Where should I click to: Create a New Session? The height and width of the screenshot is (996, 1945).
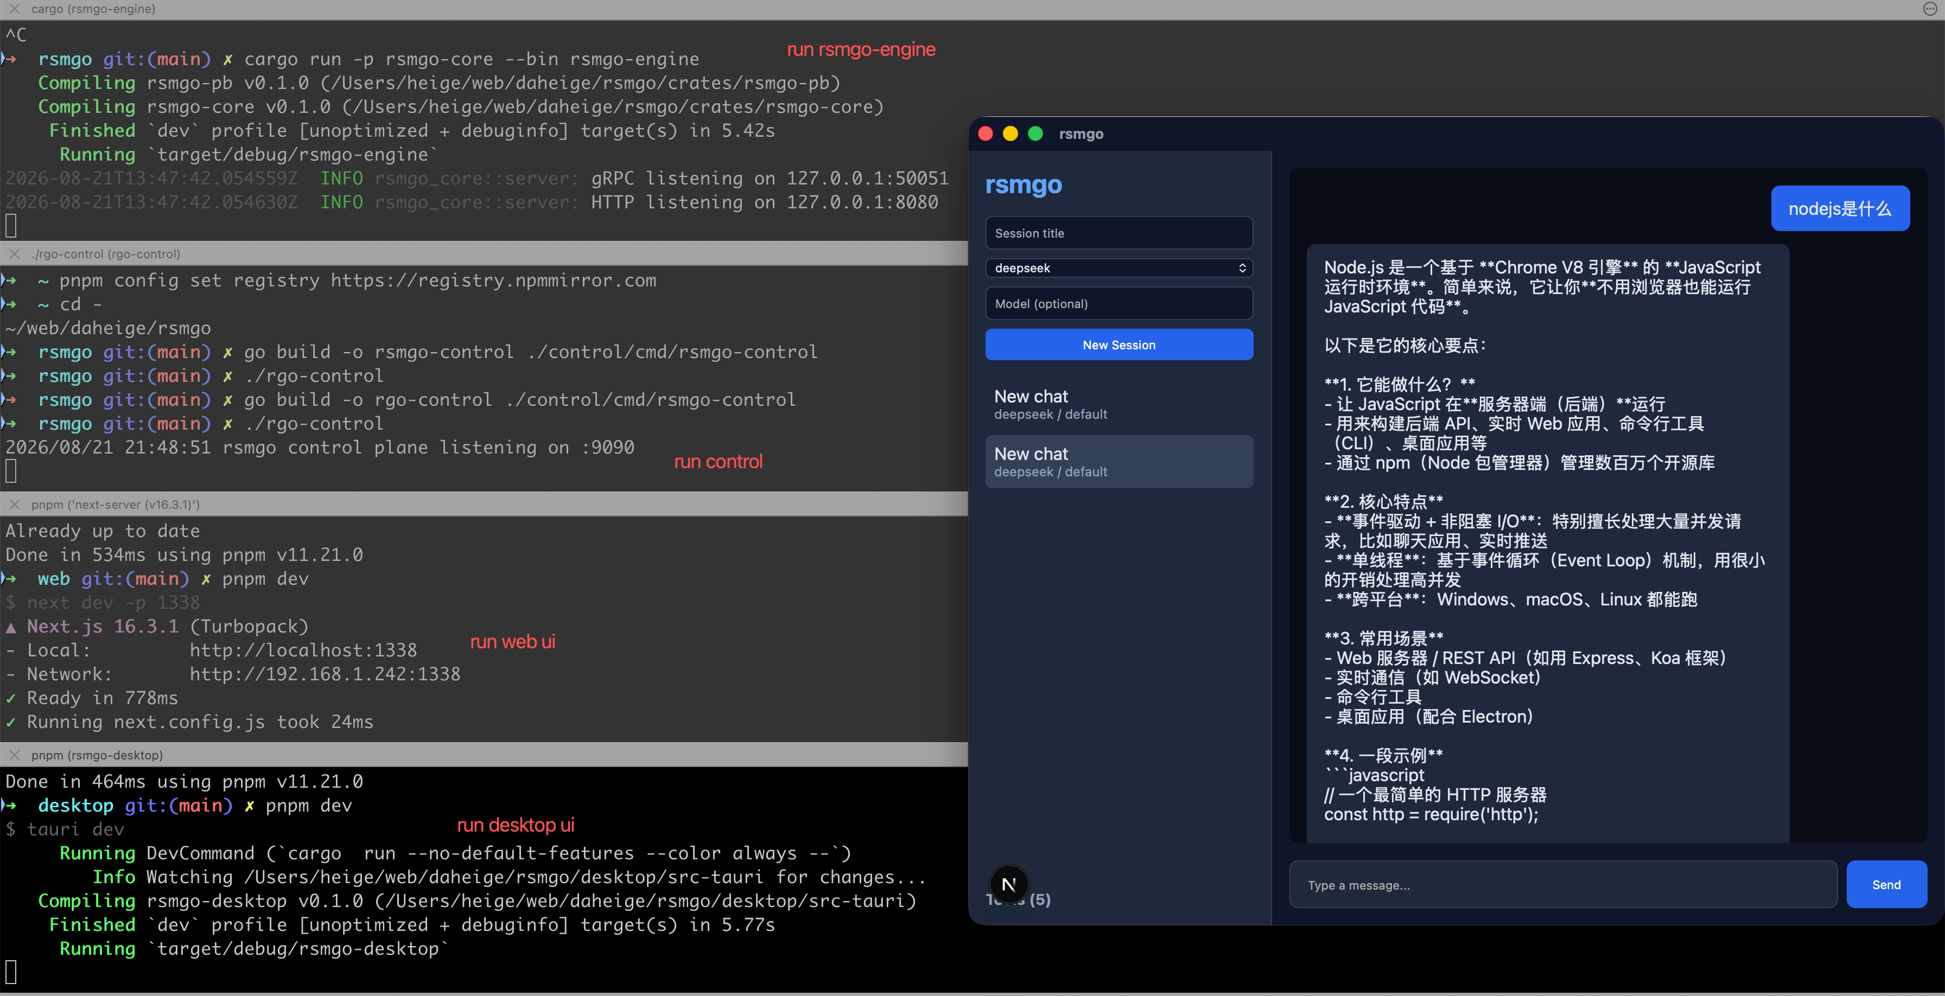point(1119,345)
